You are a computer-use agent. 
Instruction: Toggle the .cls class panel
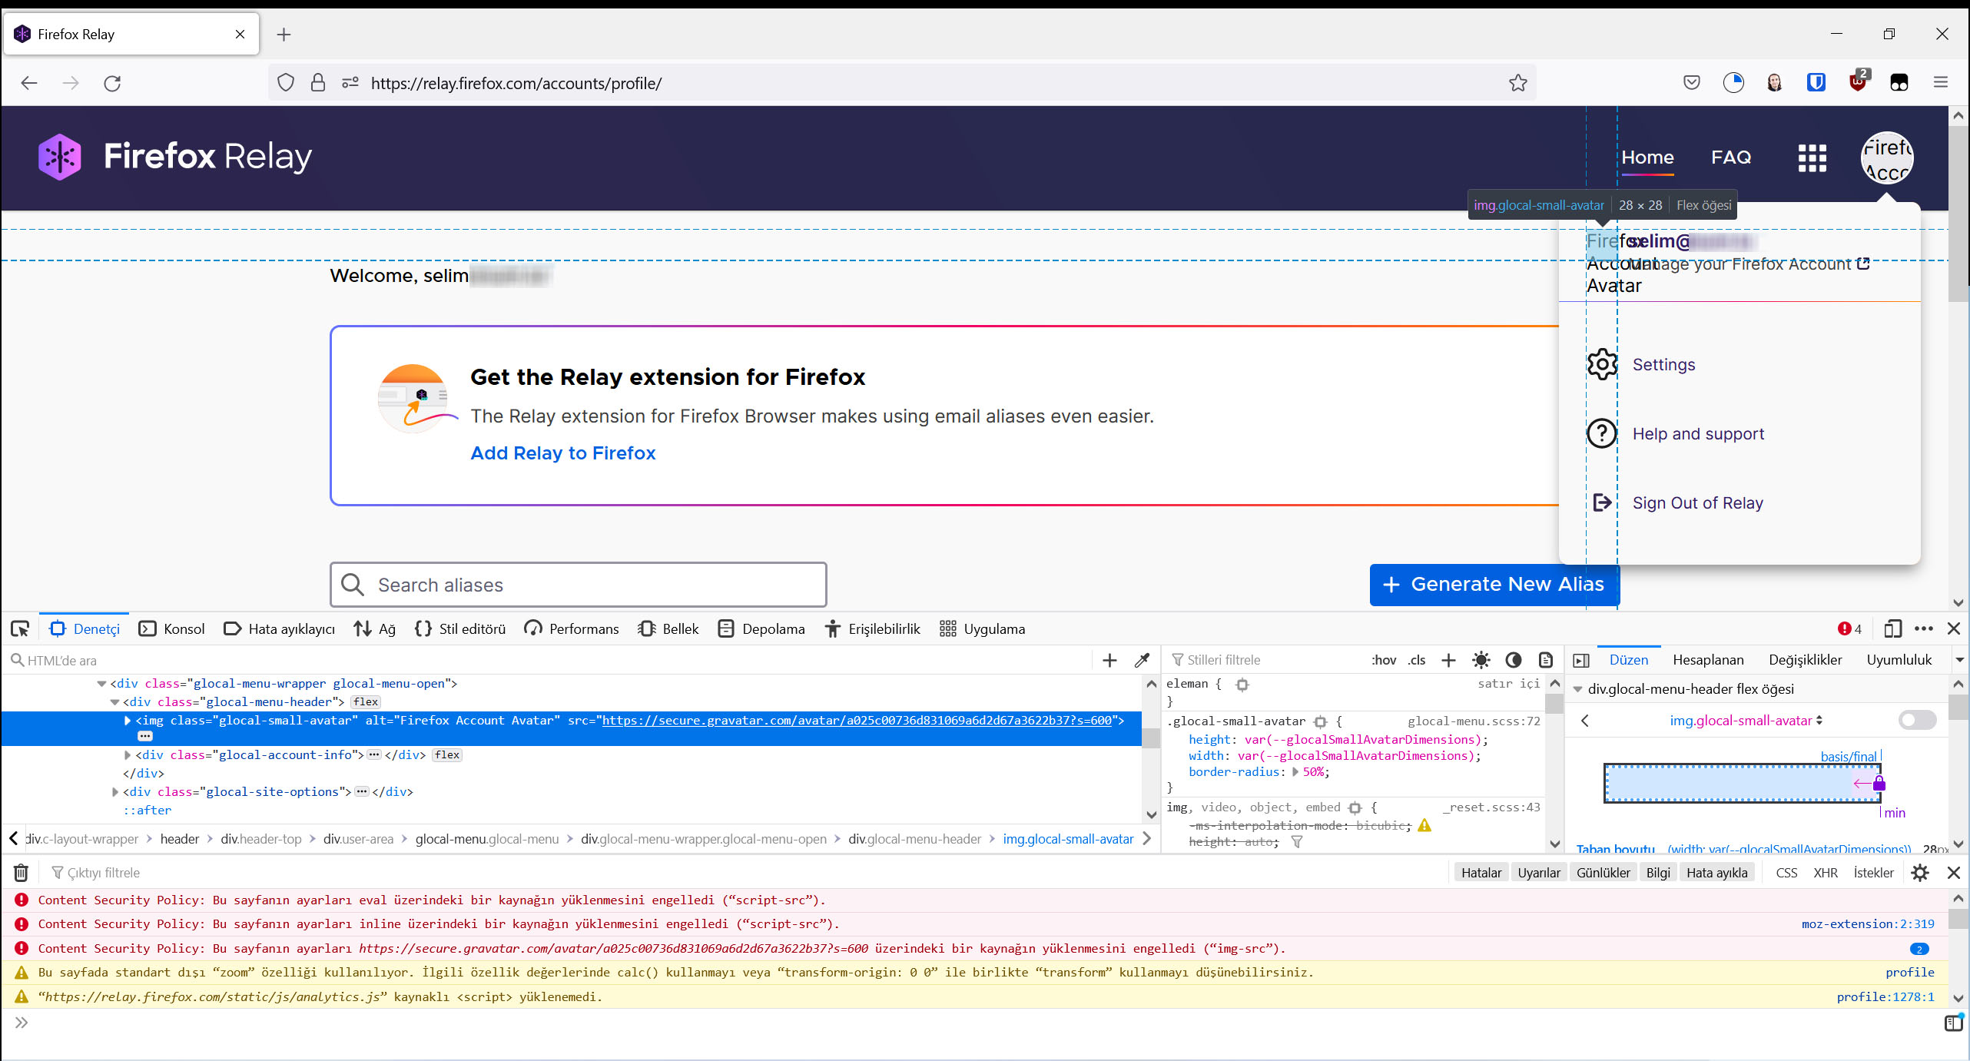tap(1417, 660)
